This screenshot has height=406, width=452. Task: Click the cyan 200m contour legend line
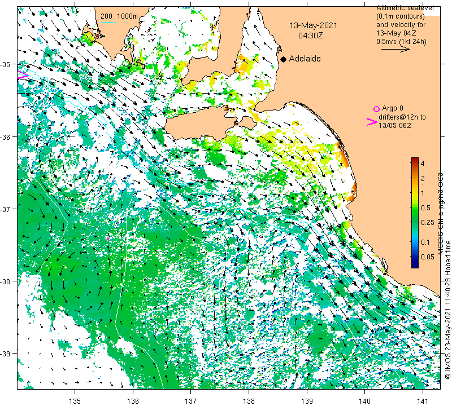click(108, 22)
